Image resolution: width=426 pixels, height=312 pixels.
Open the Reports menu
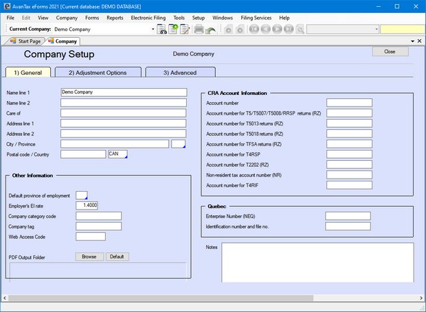pos(115,18)
